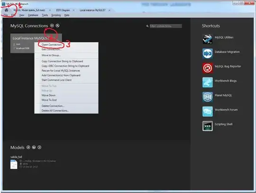
Task: Choose Start Command Line Client menu entry
Action: pos(56,80)
